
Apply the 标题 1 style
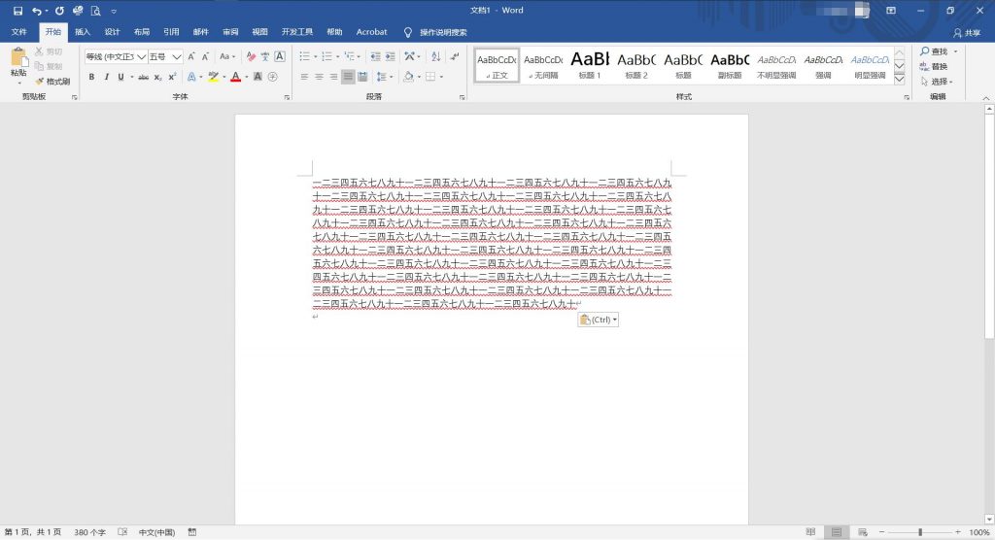[590, 65]
